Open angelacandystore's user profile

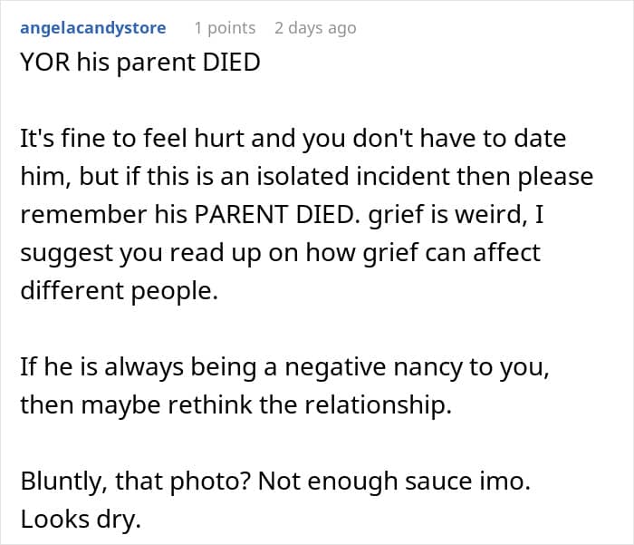(x=92, y=28)
